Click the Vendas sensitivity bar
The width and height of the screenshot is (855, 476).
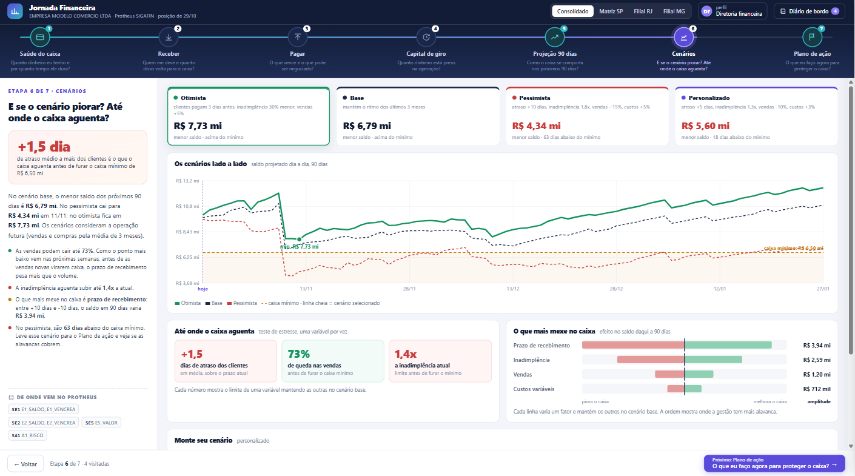click(x=685, y=374)
